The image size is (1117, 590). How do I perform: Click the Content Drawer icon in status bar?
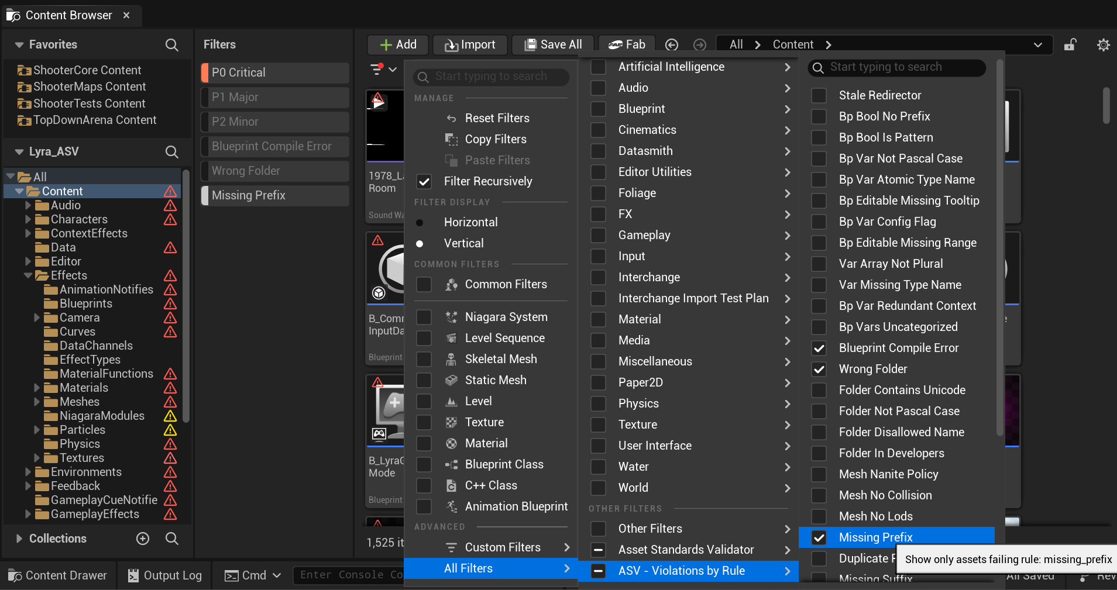tap(15, 575)
